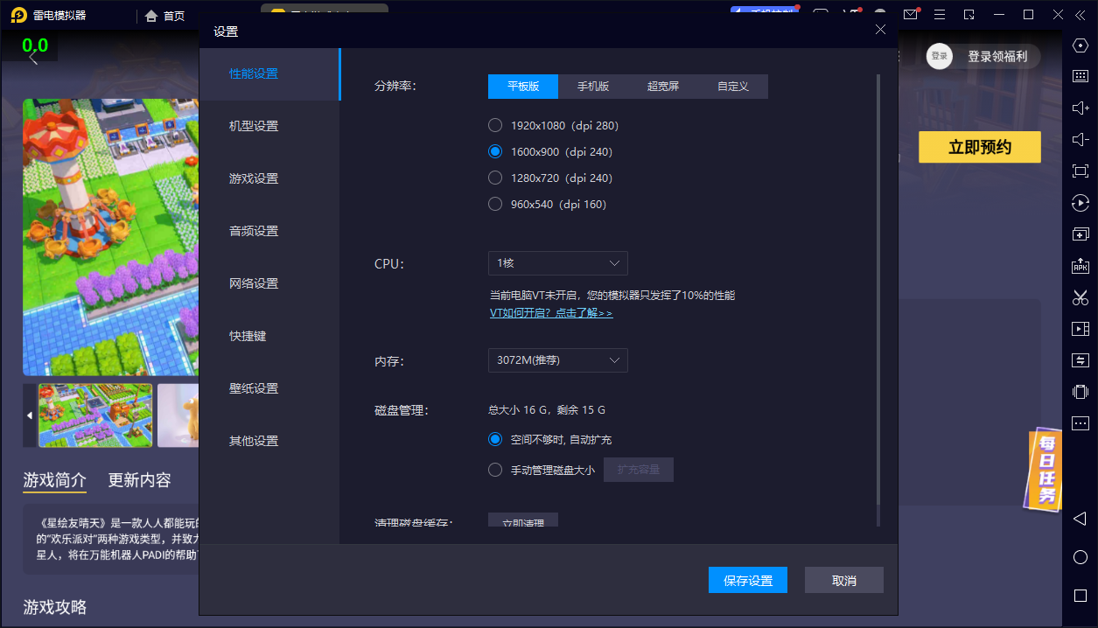Screen dimensions: 1098x628
Task: Open the 内存 memory dropdown
Action: tap(557, 359)
